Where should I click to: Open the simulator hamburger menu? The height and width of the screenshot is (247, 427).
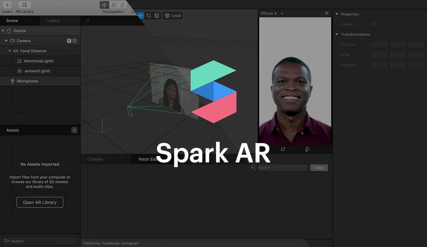[x=327, y=13]
